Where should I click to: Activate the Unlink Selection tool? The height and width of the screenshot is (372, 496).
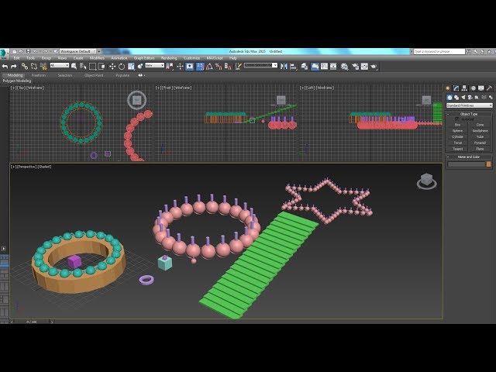(x=34, y=67)
